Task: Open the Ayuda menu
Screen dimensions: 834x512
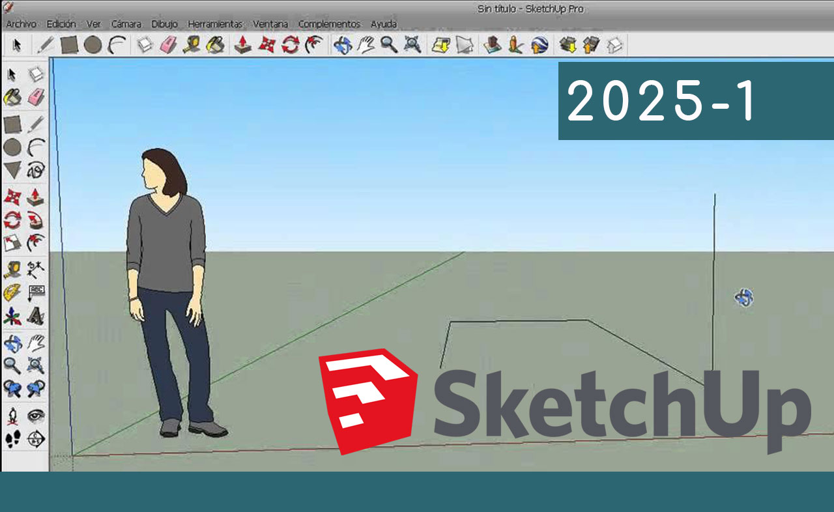Action: pos(384,24)
